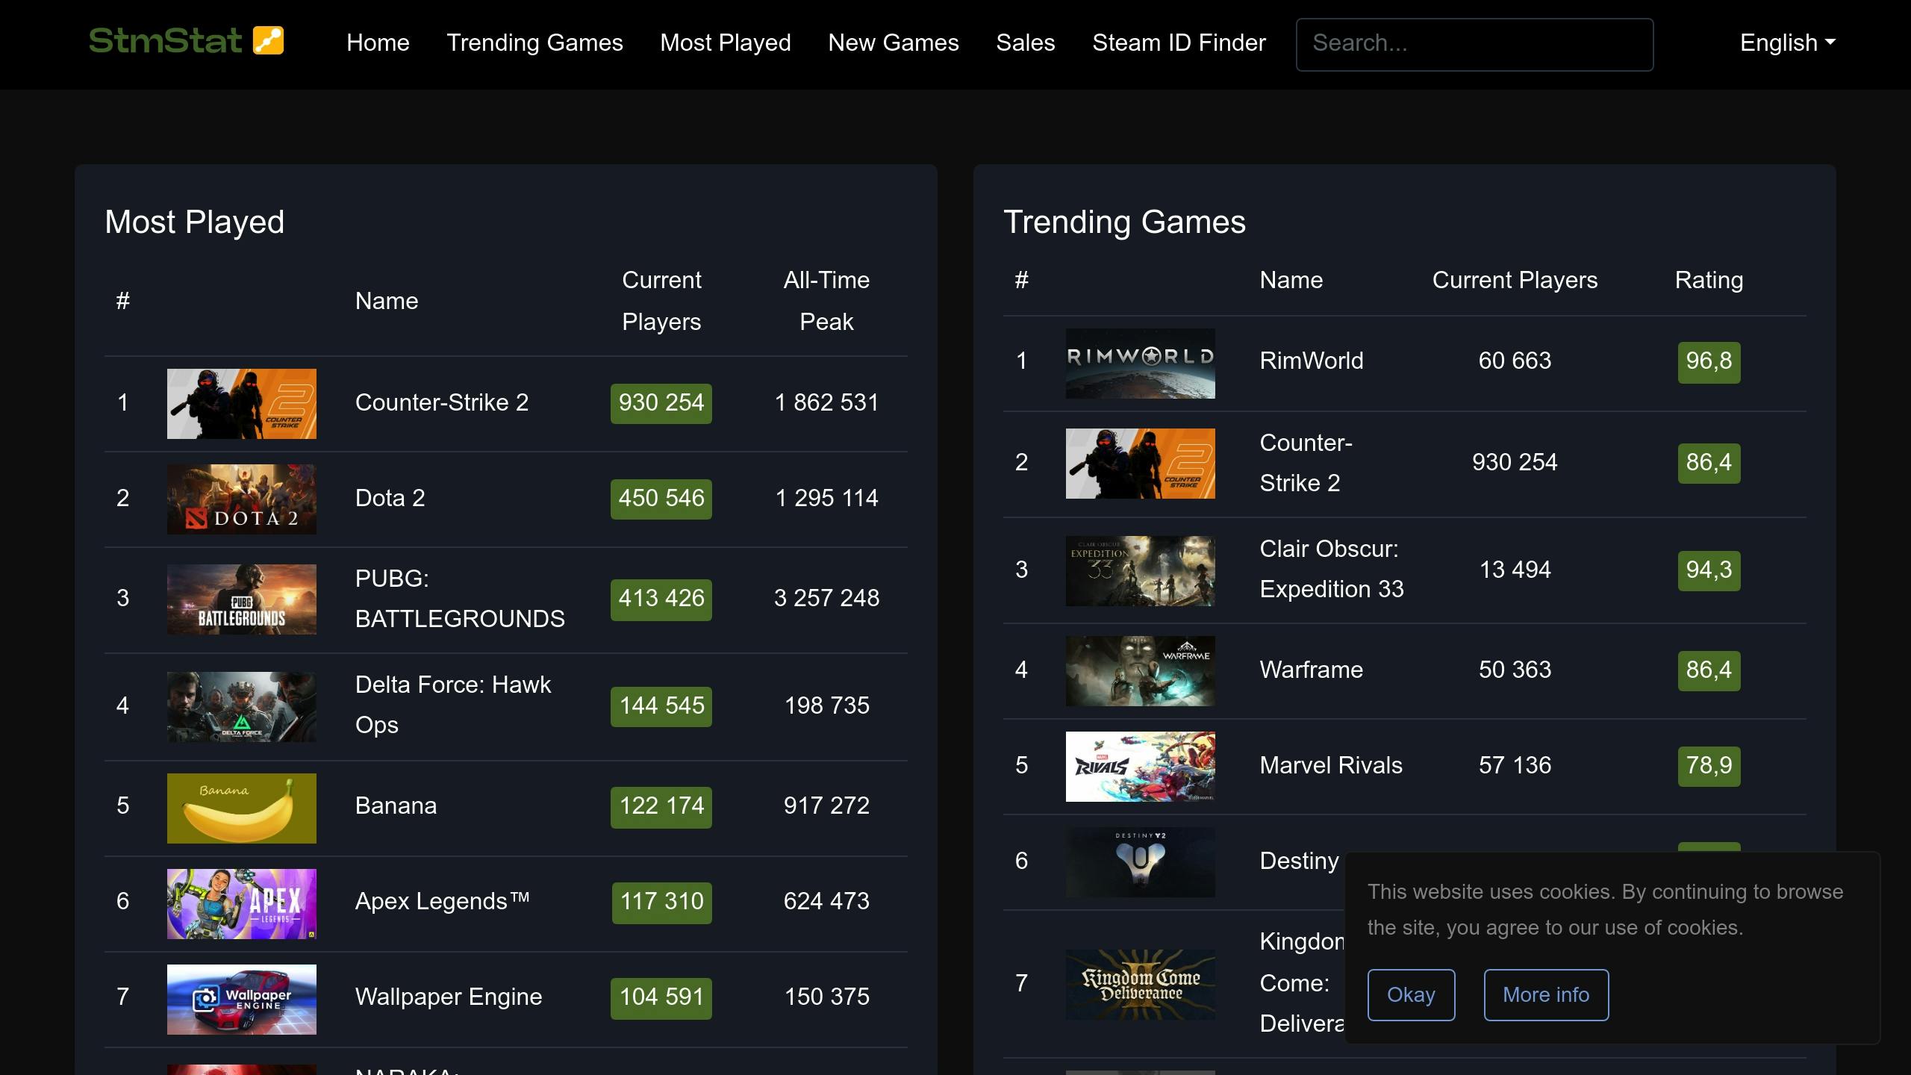Click the Banana game thumbnail
This screenshot has width=1911, height=1075.
[241, 808]
